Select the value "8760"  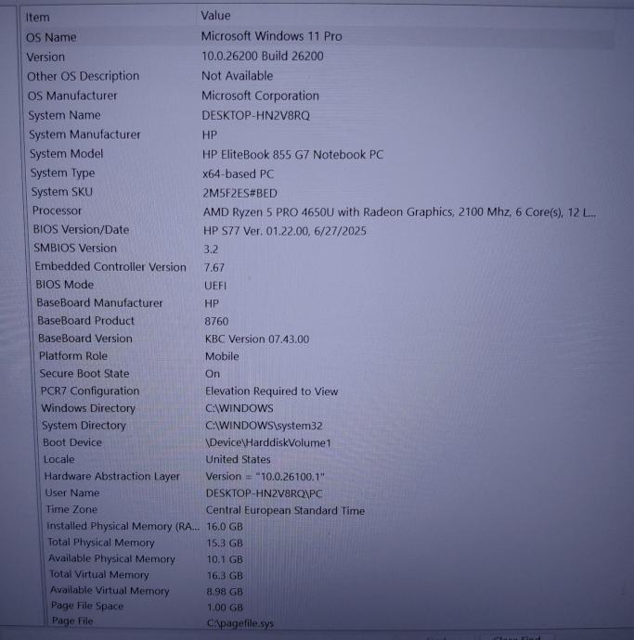216,321
